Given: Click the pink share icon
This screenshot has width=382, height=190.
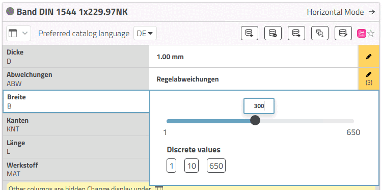Looking at the screenshot, I should coord(362,34).
